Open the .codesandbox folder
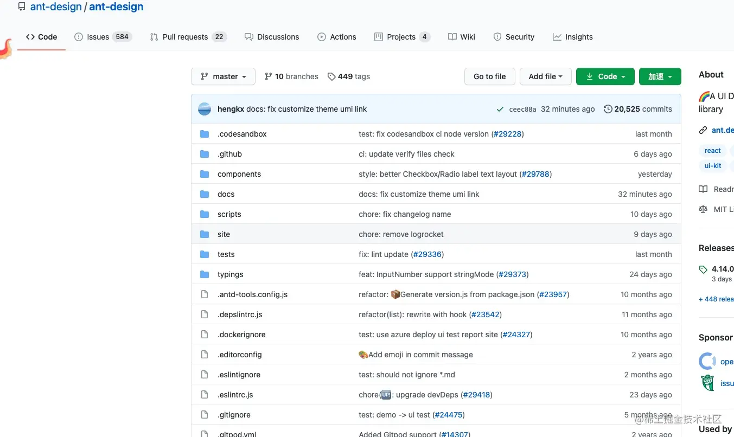The width and height of the screenshot is (734, 437). 242,134
